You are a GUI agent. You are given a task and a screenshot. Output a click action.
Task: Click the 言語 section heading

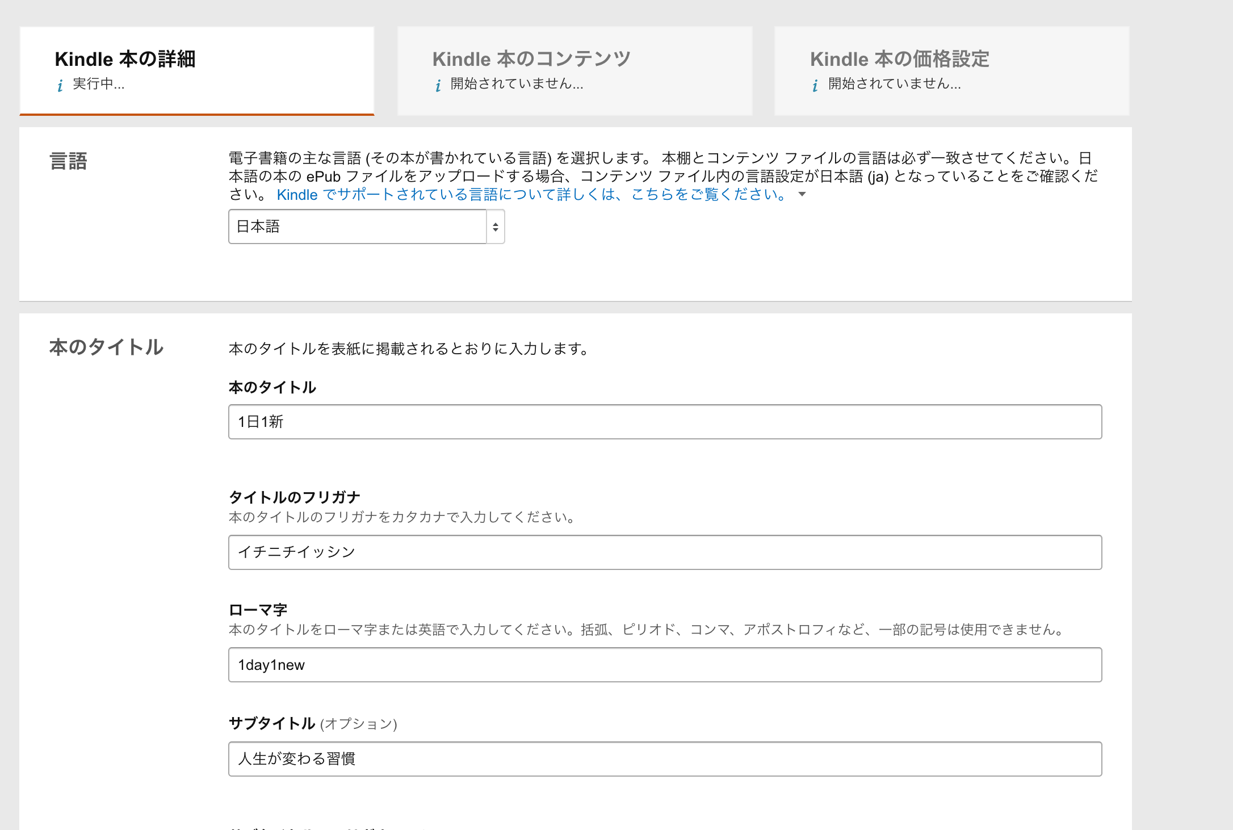coord(69,161)
